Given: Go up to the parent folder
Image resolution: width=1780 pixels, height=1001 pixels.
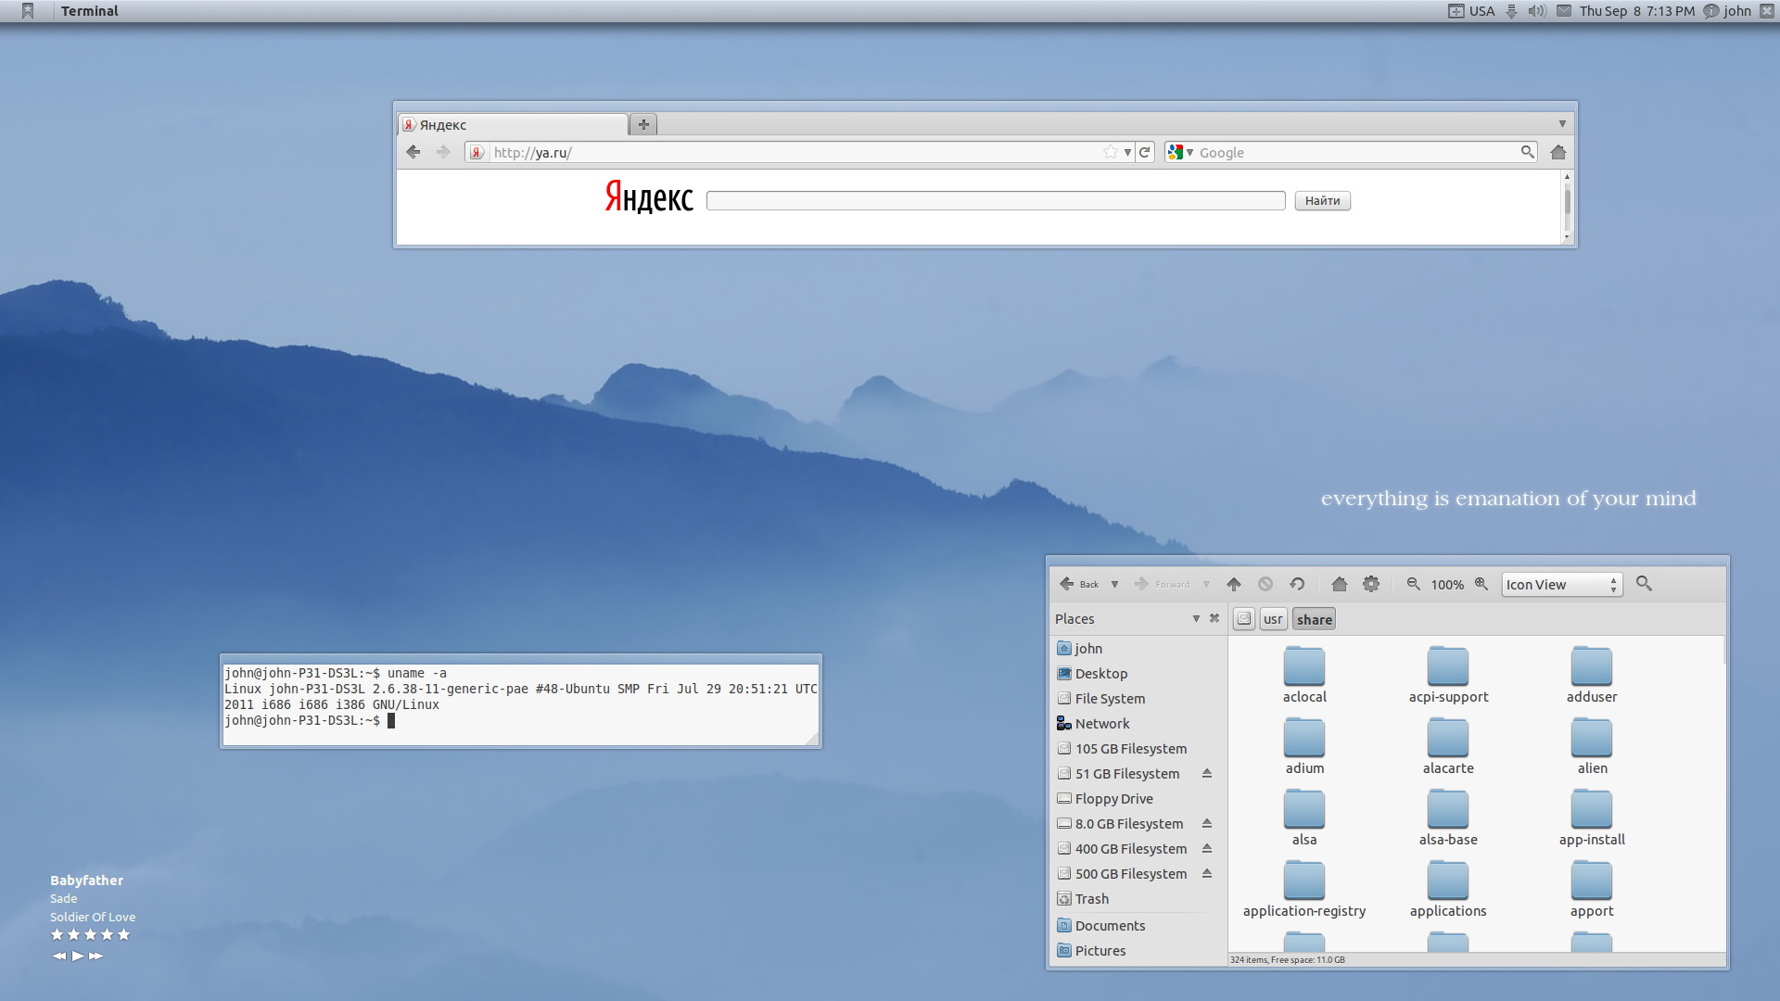Looking at the screenshot, I should click(x=1234, y=584).
